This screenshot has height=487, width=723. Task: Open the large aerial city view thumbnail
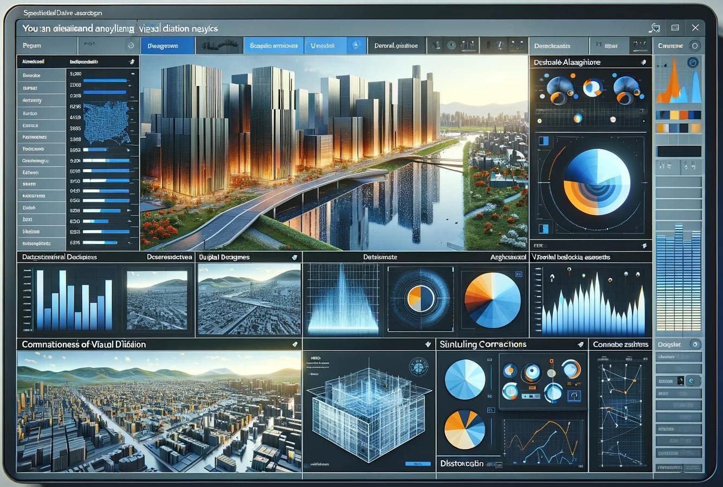tap(159, 411)
